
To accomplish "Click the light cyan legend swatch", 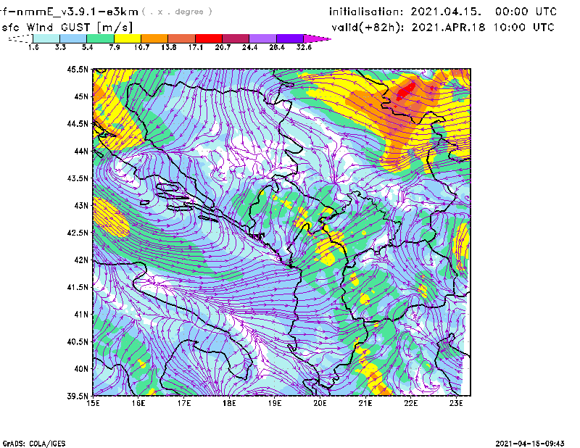I will click(x=46, y=38).
